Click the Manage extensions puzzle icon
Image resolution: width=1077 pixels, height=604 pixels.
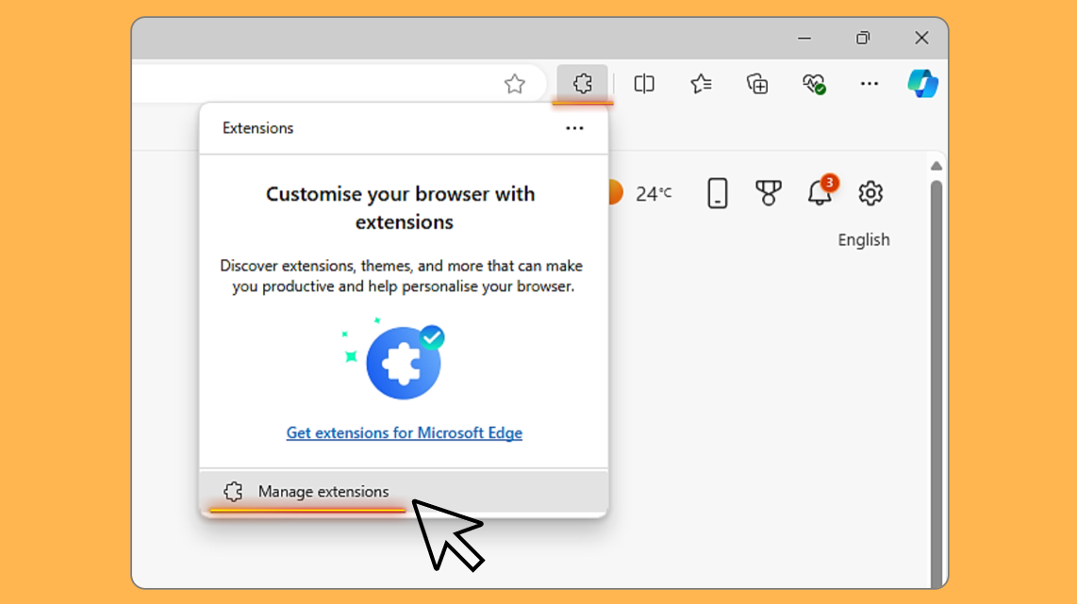pyautogui.click(x=233, y=492)
